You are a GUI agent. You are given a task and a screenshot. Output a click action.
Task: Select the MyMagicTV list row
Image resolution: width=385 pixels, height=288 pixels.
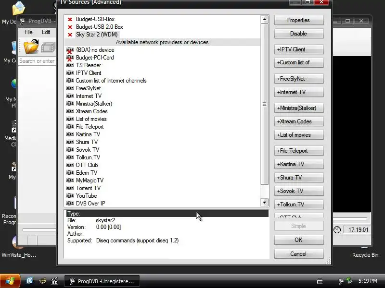(162, 180)
